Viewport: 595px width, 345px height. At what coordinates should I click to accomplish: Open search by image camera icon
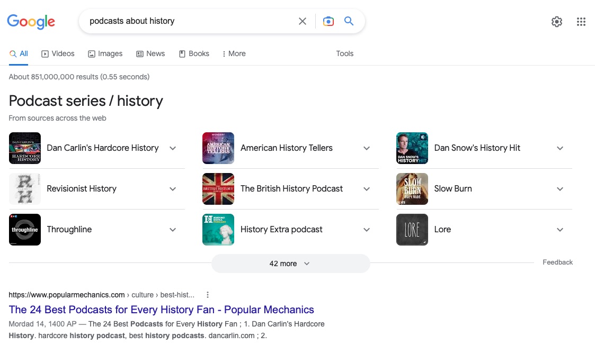(x=328, y=21)
